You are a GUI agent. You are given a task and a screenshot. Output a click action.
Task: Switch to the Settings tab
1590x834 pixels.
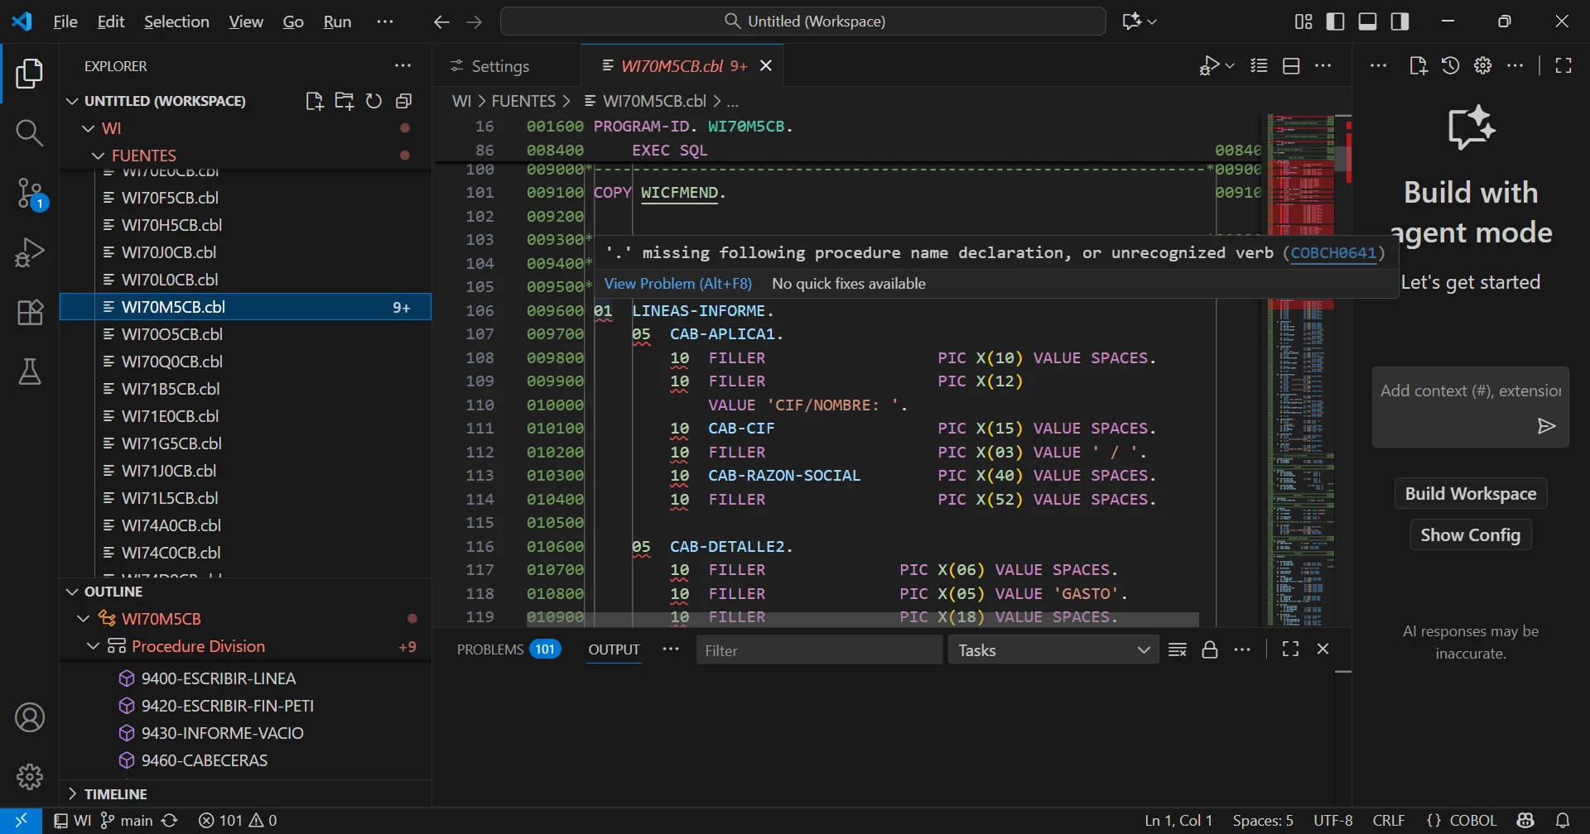click(499, 66)
